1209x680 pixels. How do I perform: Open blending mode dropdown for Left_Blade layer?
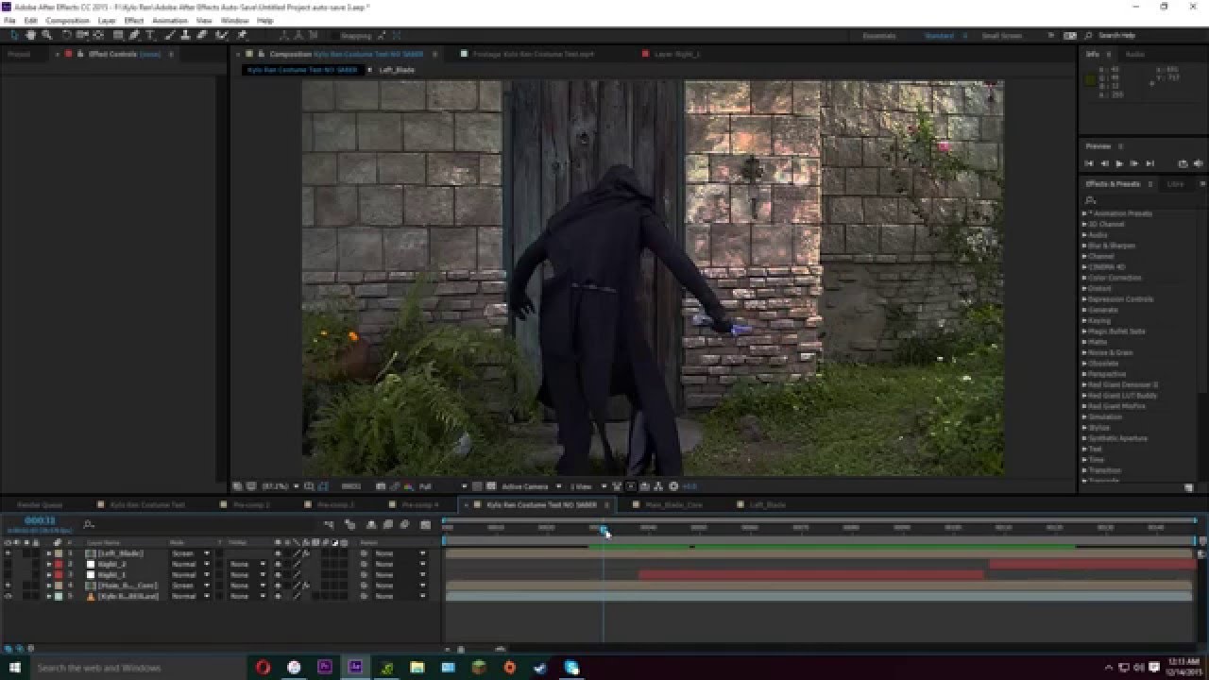pyautogui.click(x=190, y=553)
